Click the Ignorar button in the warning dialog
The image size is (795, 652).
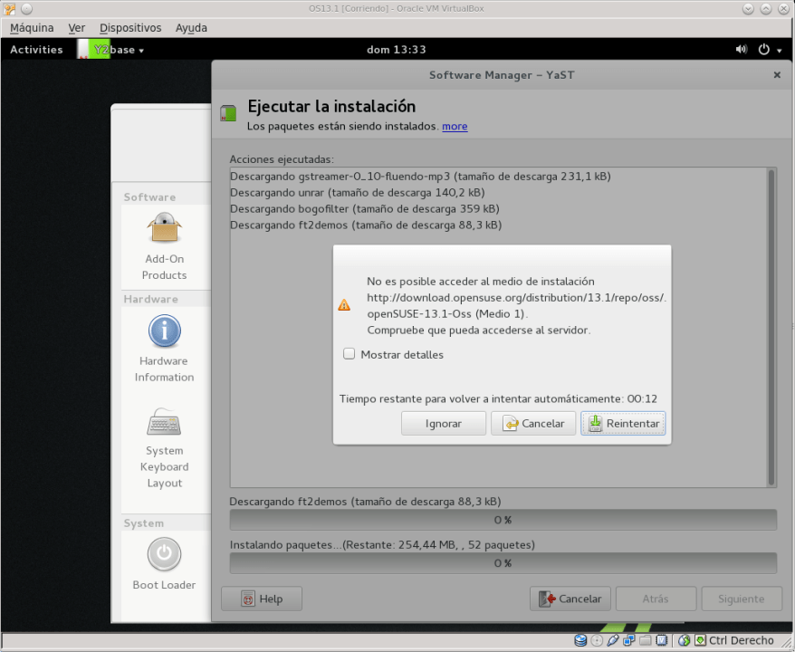pyautogui.click(x=443, y=423)
